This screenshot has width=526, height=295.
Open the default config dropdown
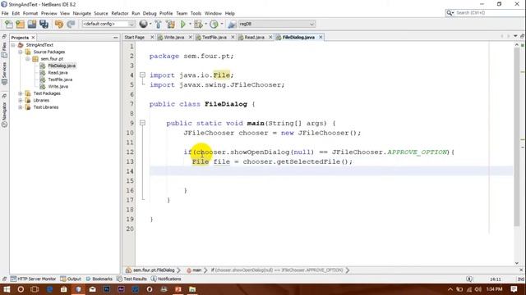pos(108,24)
